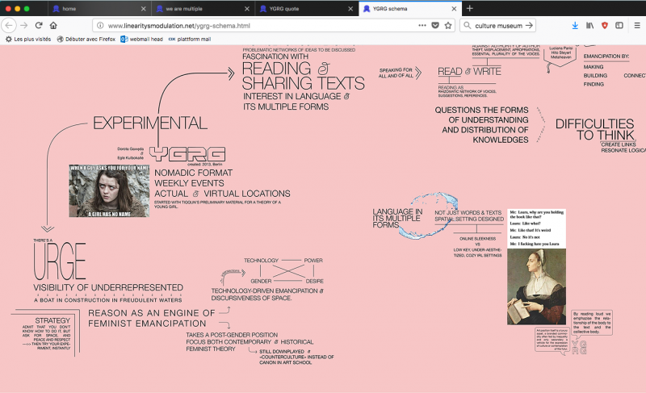Select the 'YGRG schema' tab

point(410,9)
